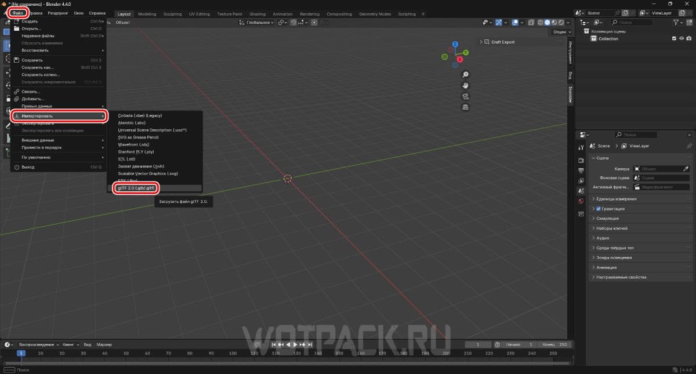Image resolution: width=696 pixels, height=374 pixels.
Task: Expand the Аудио panel
Action: [641, 238]
